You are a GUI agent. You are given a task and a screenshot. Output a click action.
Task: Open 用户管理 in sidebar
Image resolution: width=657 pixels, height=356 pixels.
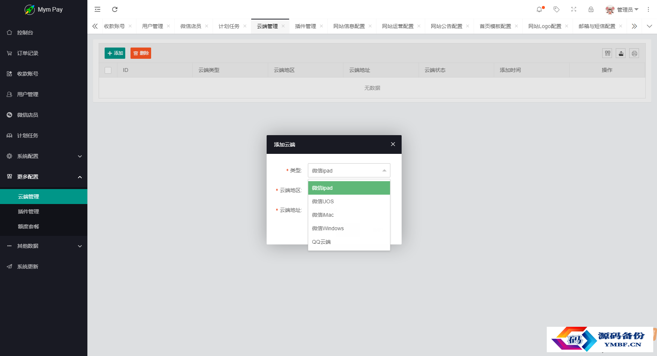[x=43, y=94]
